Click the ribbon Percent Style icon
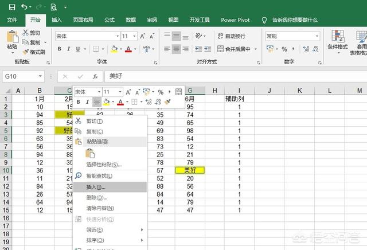This screenshot has width=367, height=250. click(x=284, y=49)
